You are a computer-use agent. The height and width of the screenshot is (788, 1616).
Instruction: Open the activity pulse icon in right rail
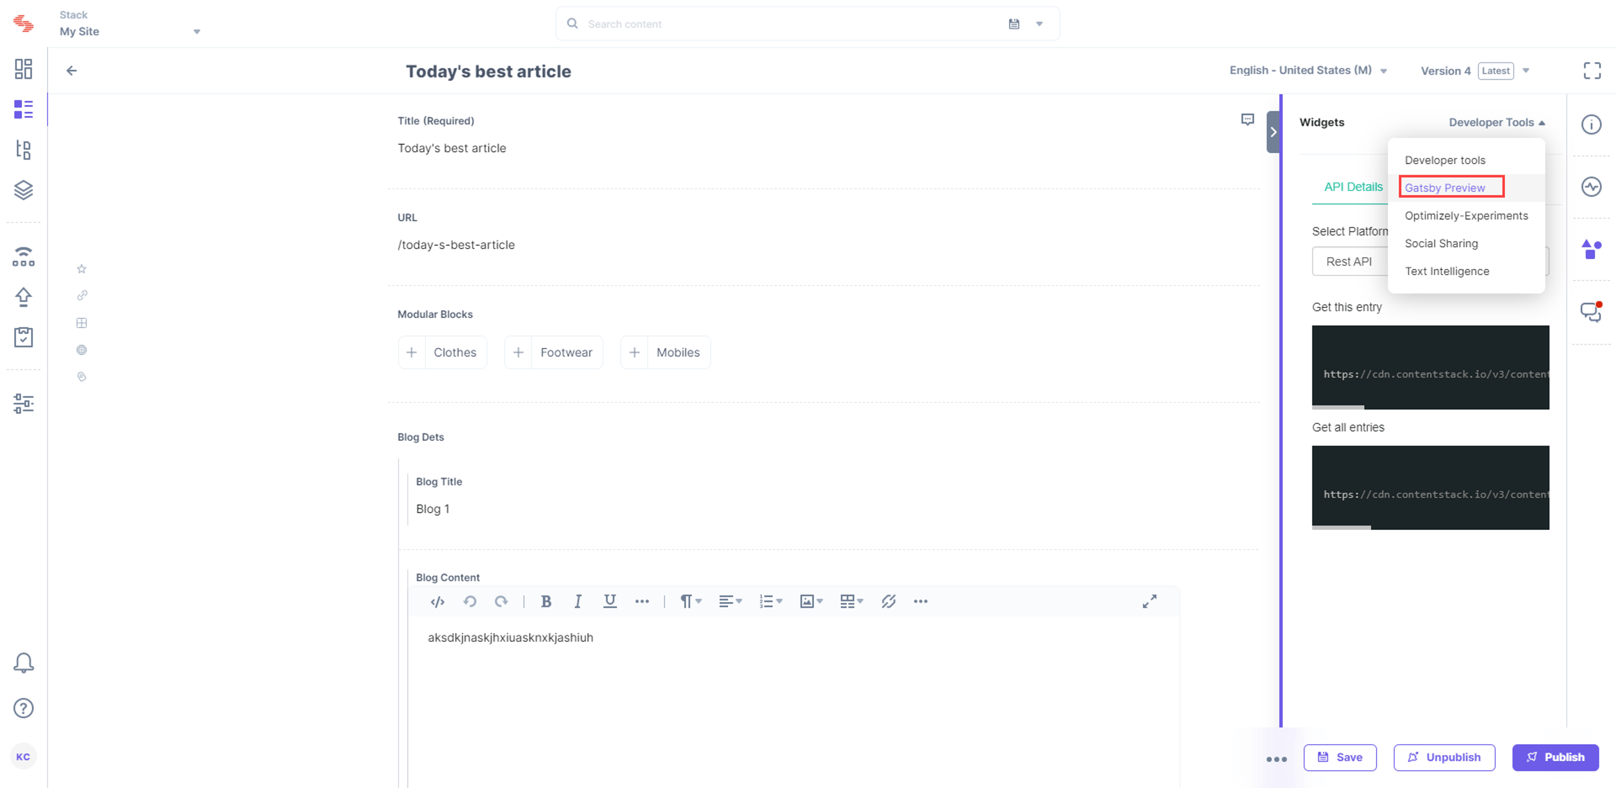(x=1591, y=187)
